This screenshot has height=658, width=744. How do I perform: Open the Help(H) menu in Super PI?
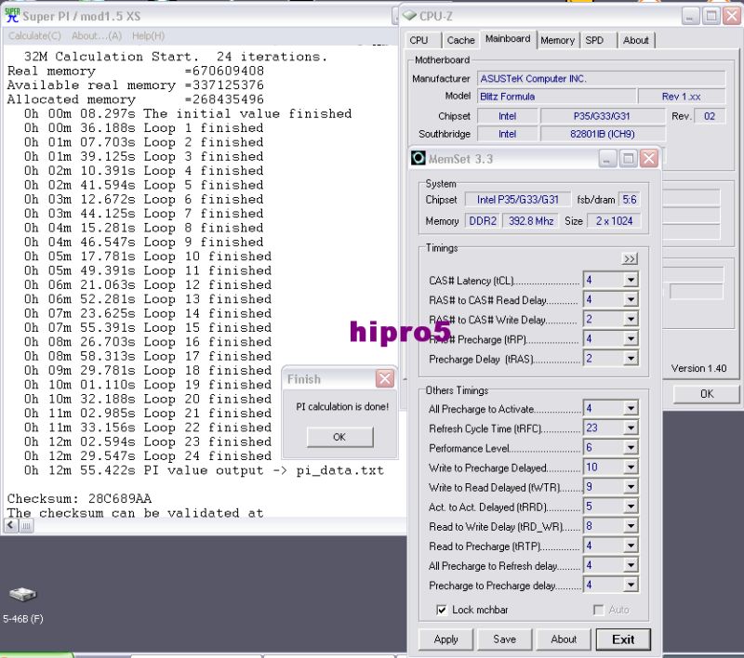tap(149, 35)
